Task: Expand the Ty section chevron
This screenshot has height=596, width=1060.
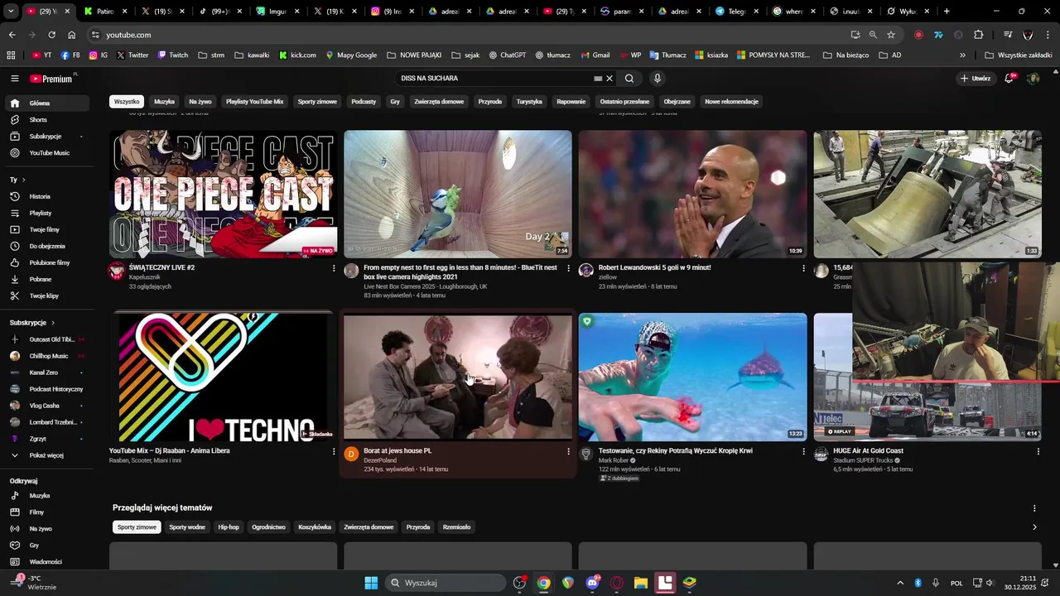Action: point(23,180)
